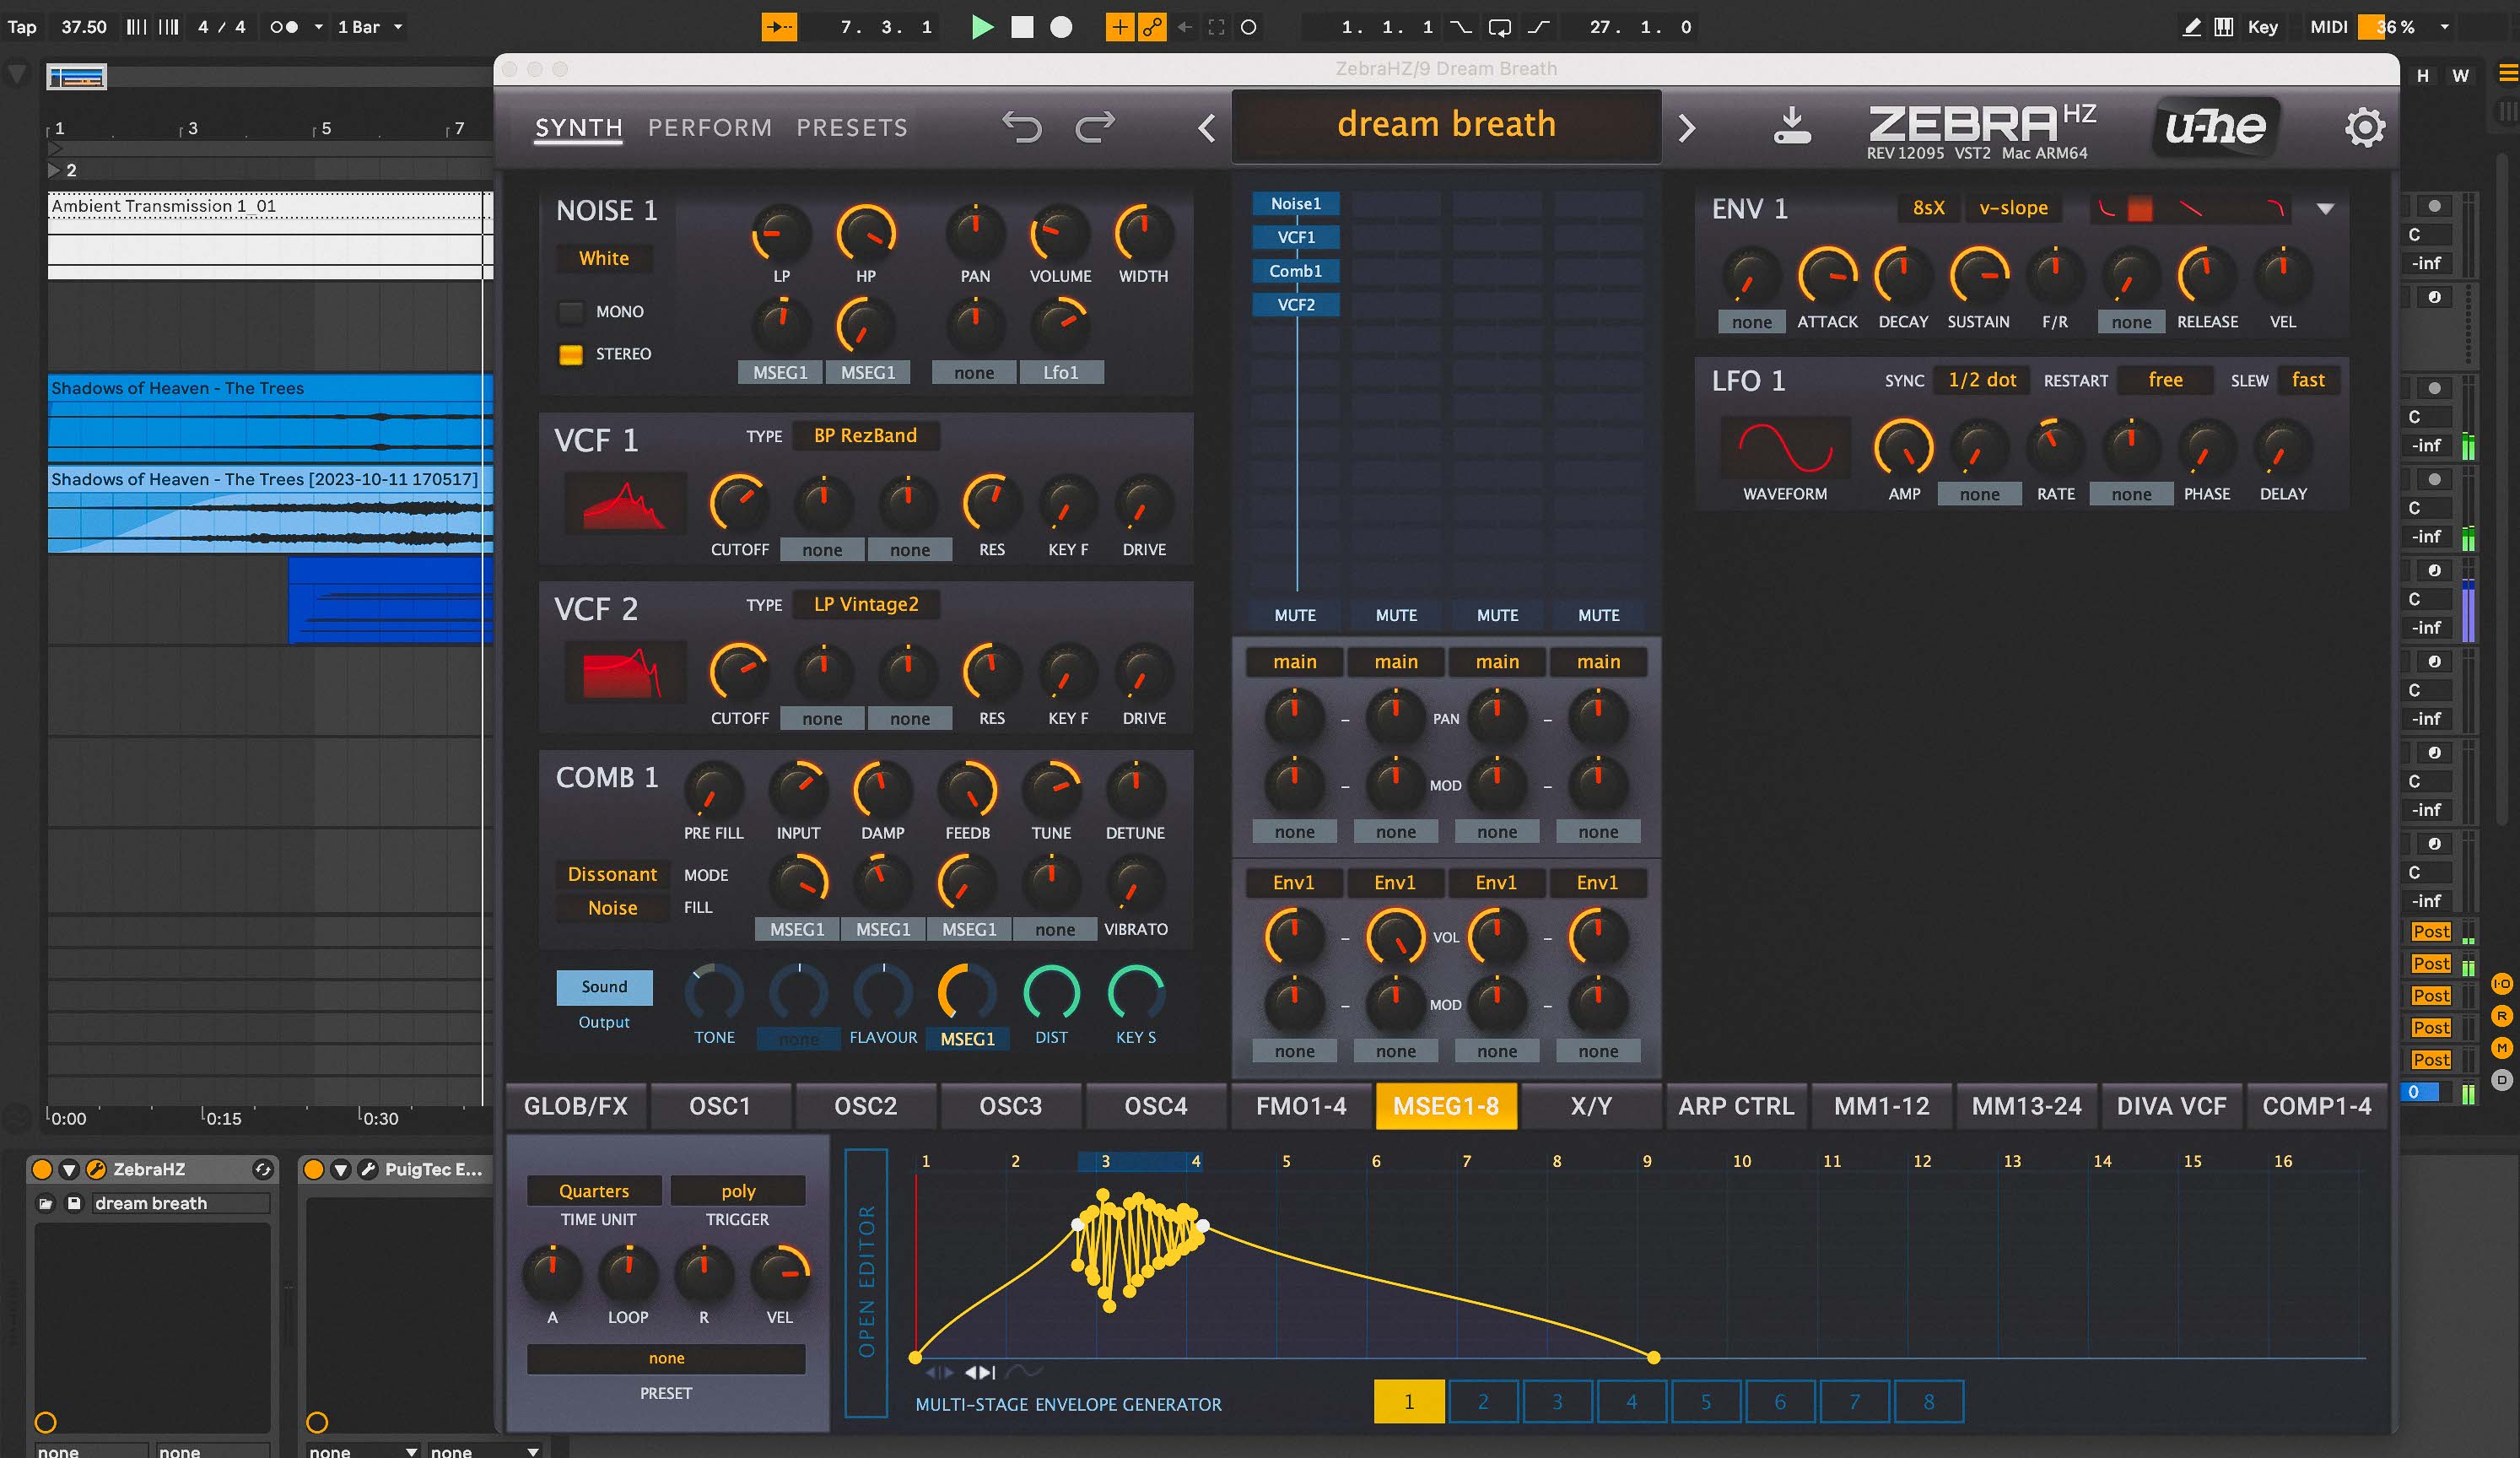Image resolution: width=2520 pixels, height=1458 pixels.
Task: Select NOISE 1 STEREO option
Action: [571, 354]
